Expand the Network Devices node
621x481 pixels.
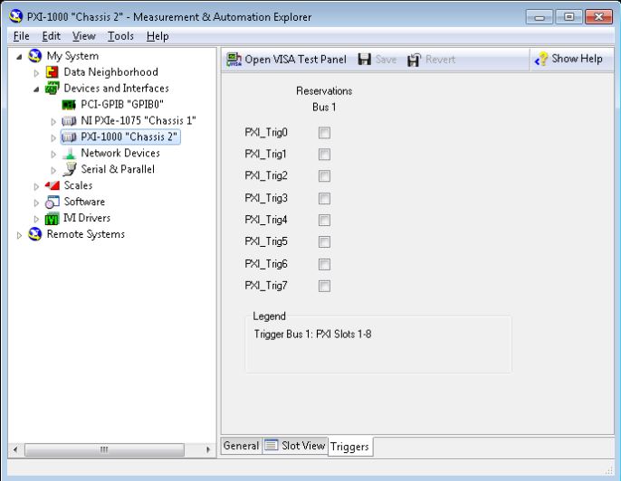(x=53, y=155)
